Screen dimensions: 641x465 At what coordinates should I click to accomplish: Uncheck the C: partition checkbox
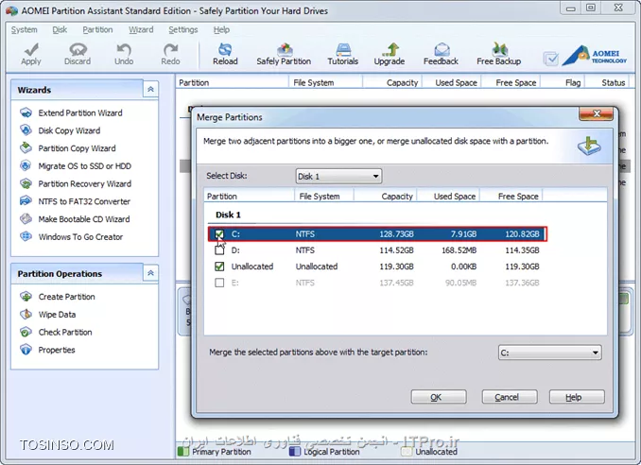pos(219,234)
